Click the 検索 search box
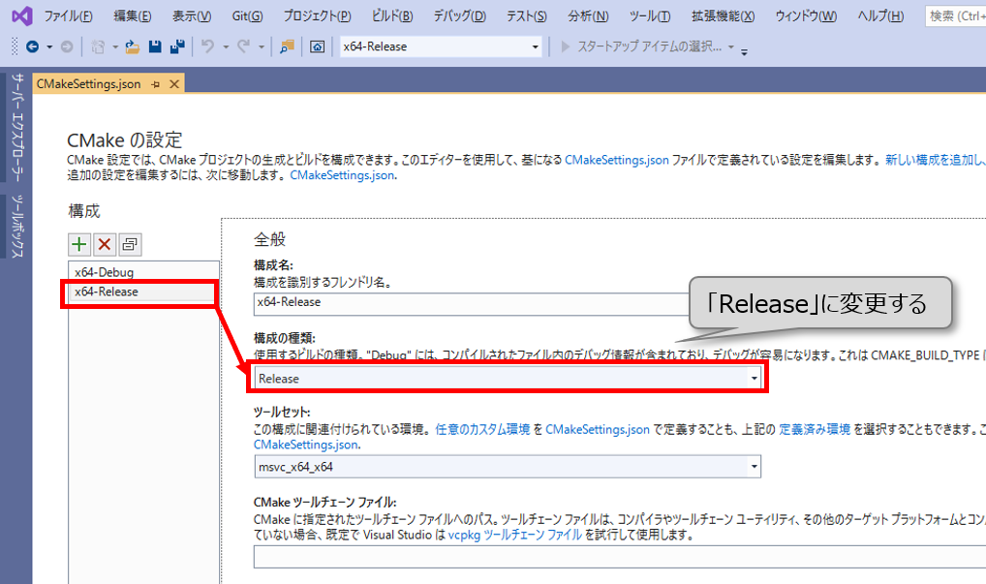 955,16
